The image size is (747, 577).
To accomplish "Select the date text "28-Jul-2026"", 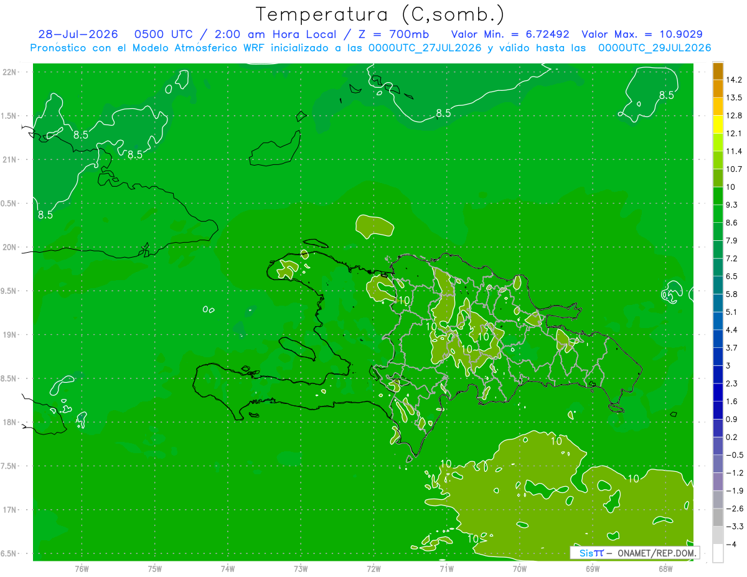I will coord(77,34).
